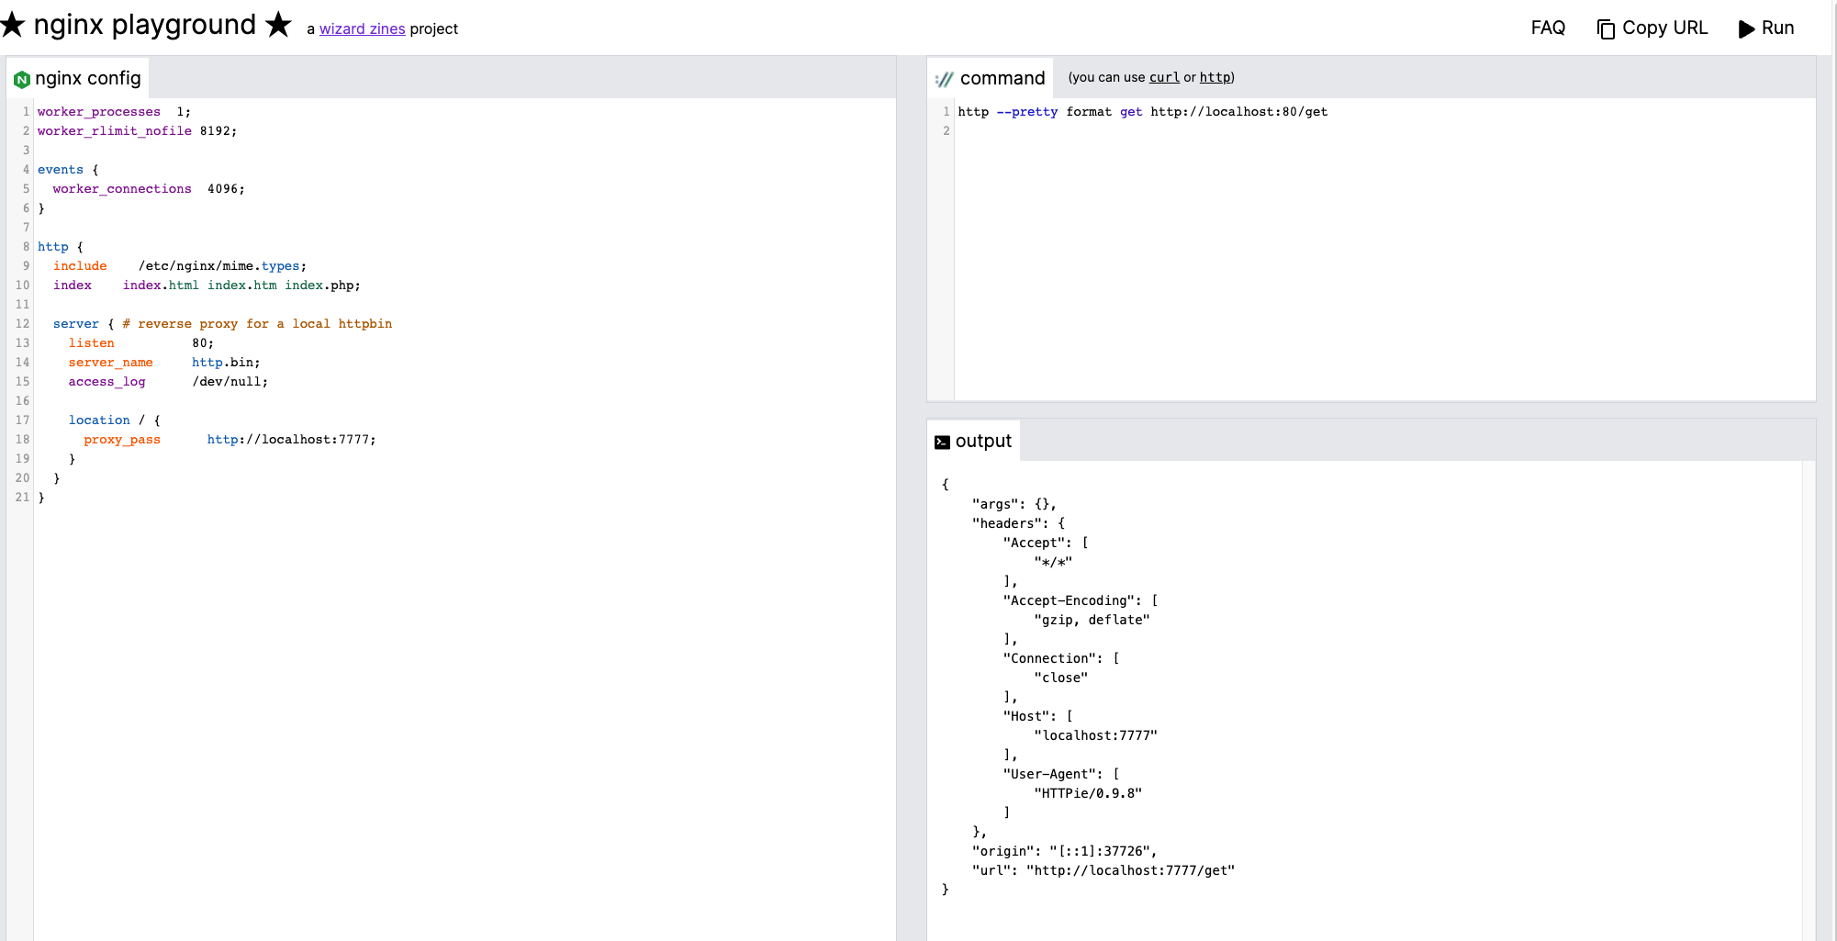Click "localhost:7777" Host value in output
Viewport: 1837px width, 941px height.
[1095, 735]
